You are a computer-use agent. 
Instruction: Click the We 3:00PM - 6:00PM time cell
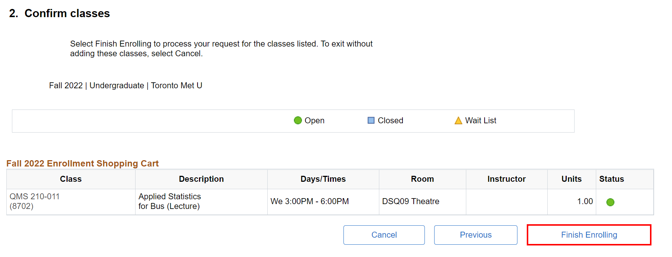tap(309, 202)
